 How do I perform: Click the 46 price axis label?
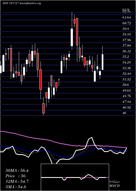coord(125,113)
